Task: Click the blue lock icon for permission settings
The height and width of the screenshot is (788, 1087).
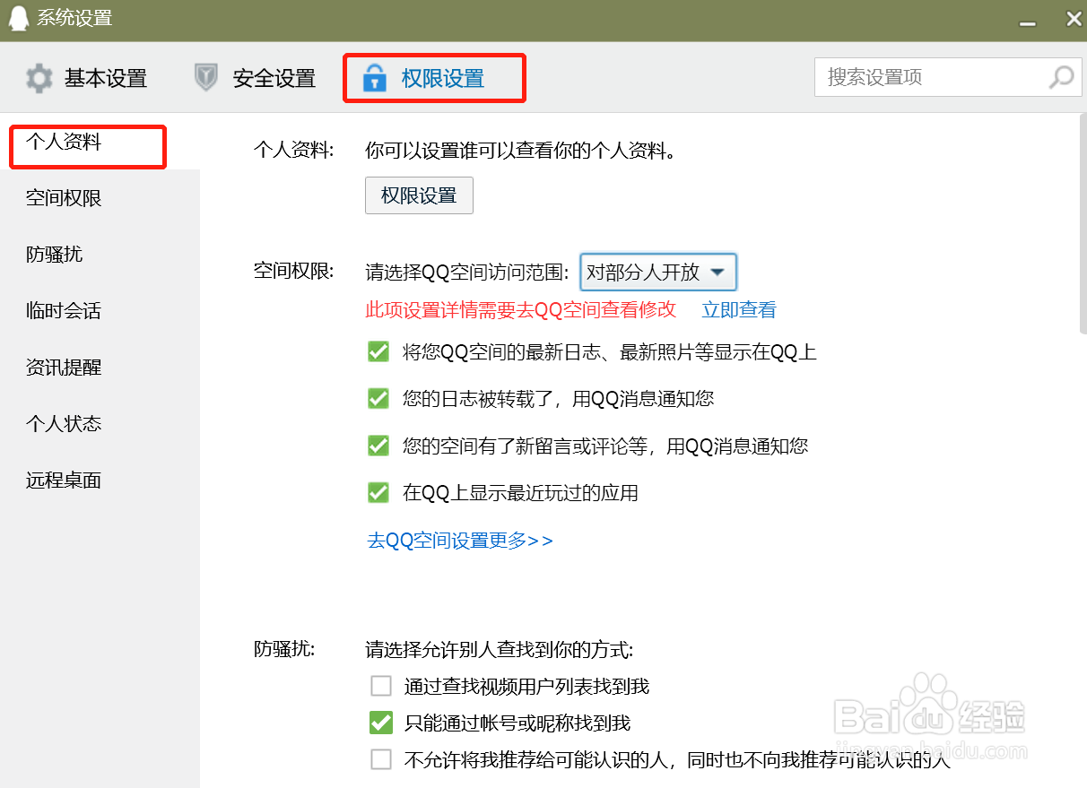Action: tap(374, 78)
